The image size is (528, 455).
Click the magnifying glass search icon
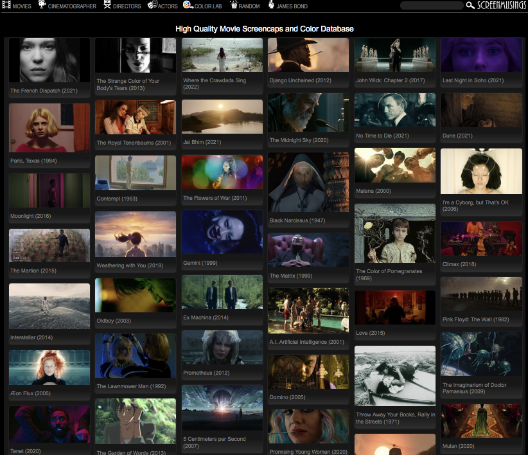pos(470,5)
